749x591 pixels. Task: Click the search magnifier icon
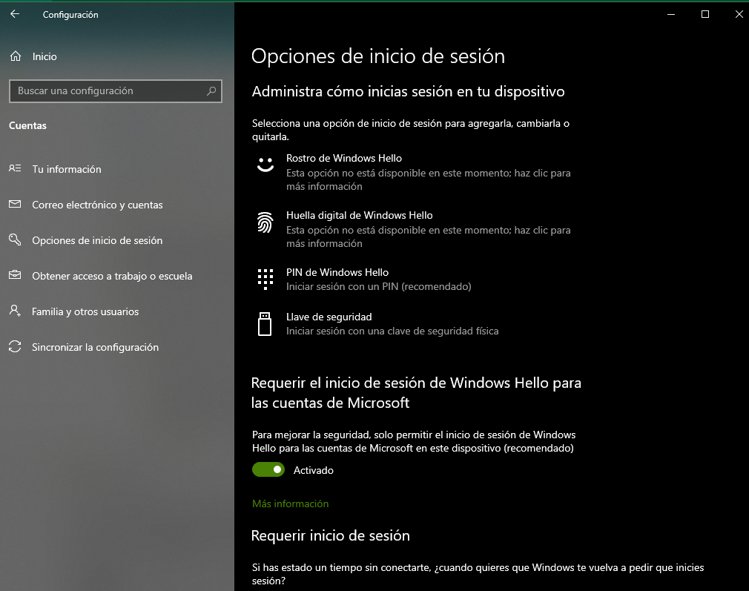211,90
